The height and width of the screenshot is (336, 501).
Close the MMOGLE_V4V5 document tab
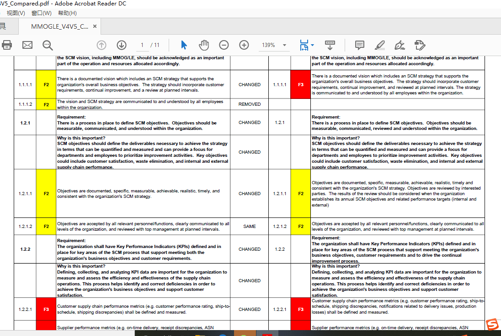click(95, 26)
